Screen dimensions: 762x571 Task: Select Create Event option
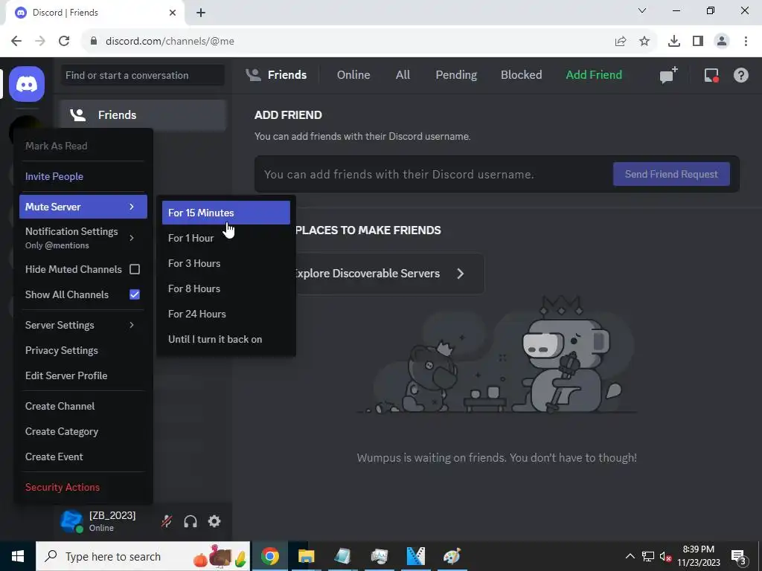[83, 457]
